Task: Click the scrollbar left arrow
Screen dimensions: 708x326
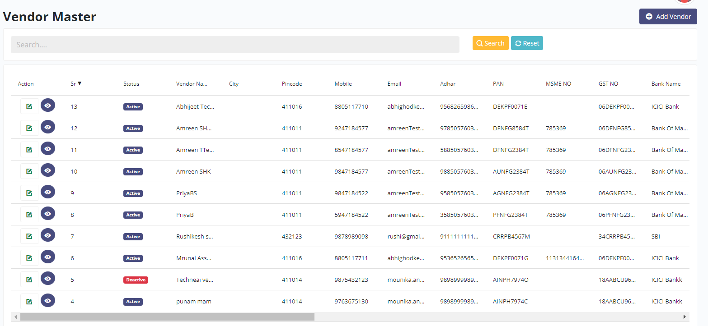Action: 15,317
